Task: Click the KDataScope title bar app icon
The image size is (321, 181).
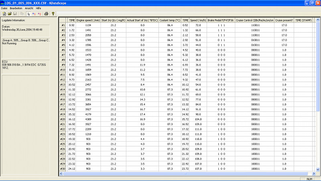Action: click(2, 3)
